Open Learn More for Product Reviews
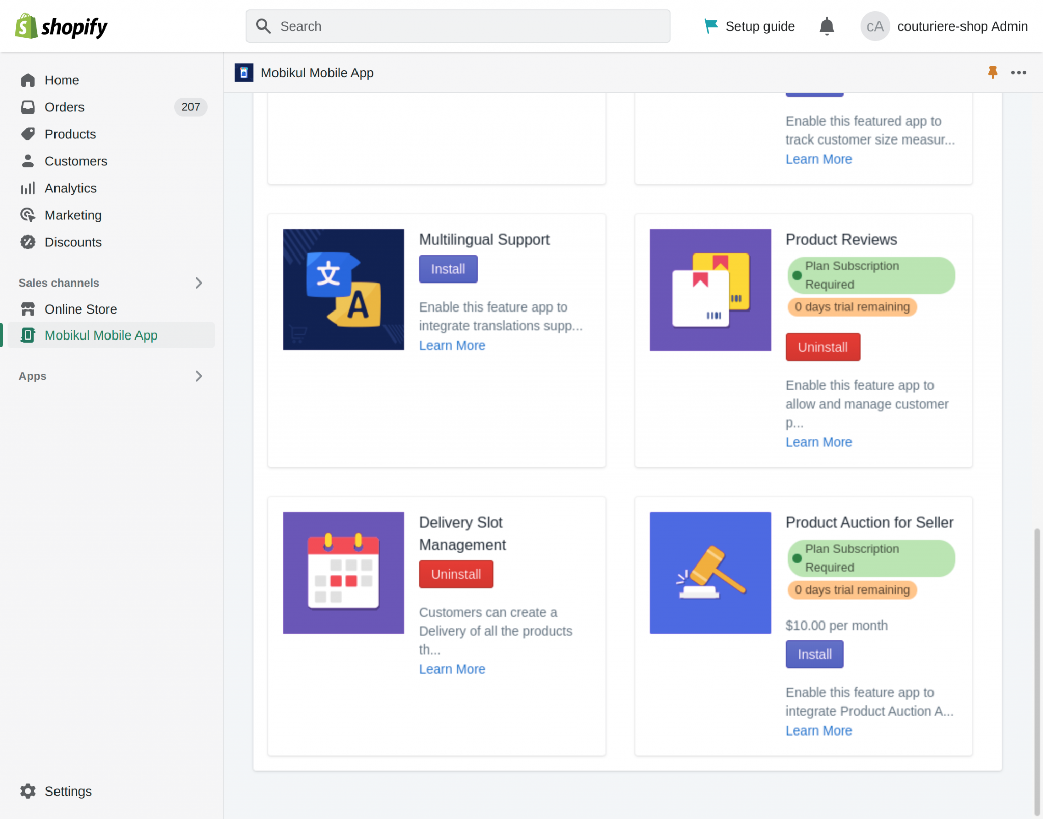 click(x=819, y=442)
